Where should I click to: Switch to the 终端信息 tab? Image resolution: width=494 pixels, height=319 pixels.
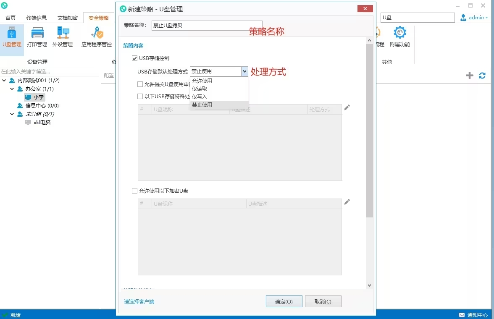(x=37, y=18)
